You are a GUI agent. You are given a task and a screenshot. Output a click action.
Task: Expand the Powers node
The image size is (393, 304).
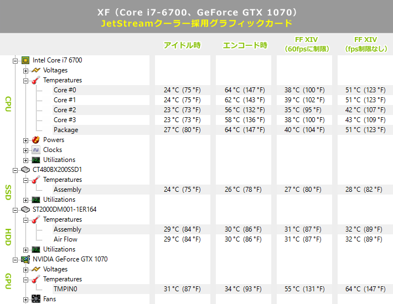pos(25,140)
